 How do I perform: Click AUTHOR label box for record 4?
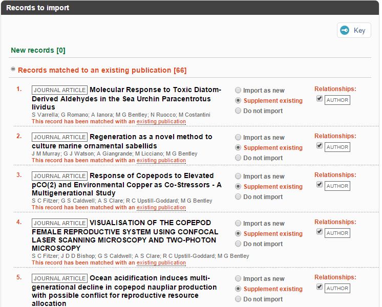[x=337, y=233]
